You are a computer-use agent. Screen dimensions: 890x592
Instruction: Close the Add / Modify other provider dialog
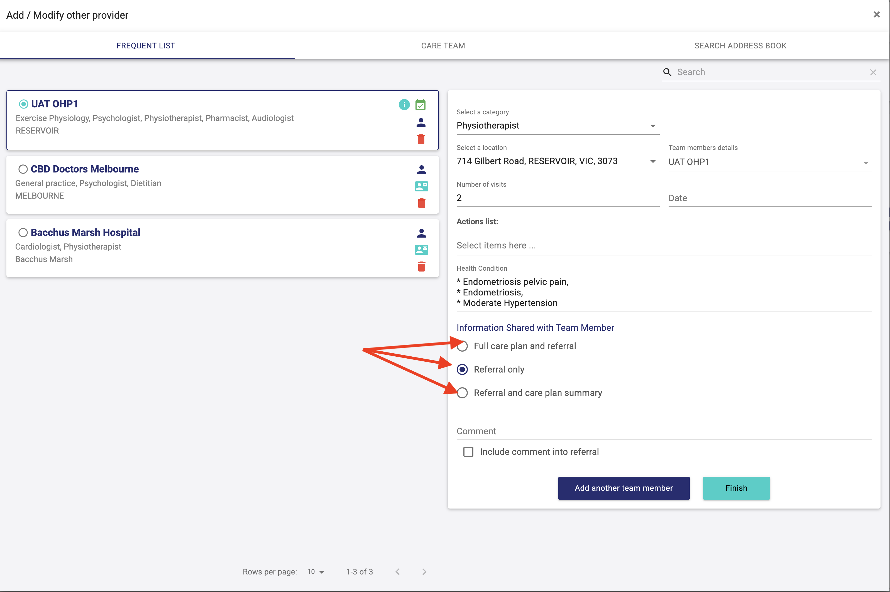(877, 14)
